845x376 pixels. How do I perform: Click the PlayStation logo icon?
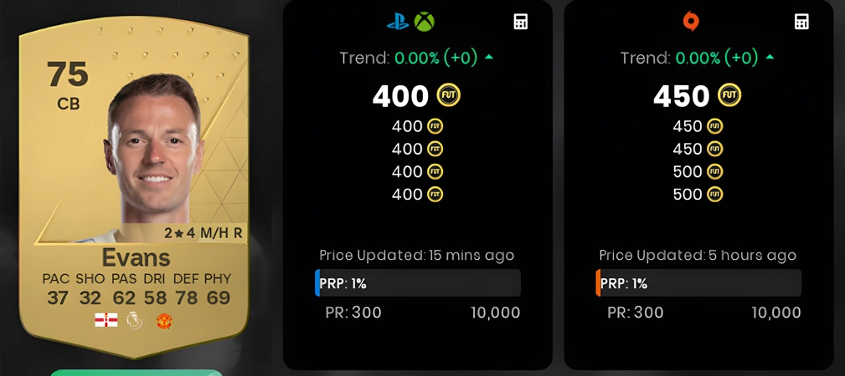pos(398,22)
